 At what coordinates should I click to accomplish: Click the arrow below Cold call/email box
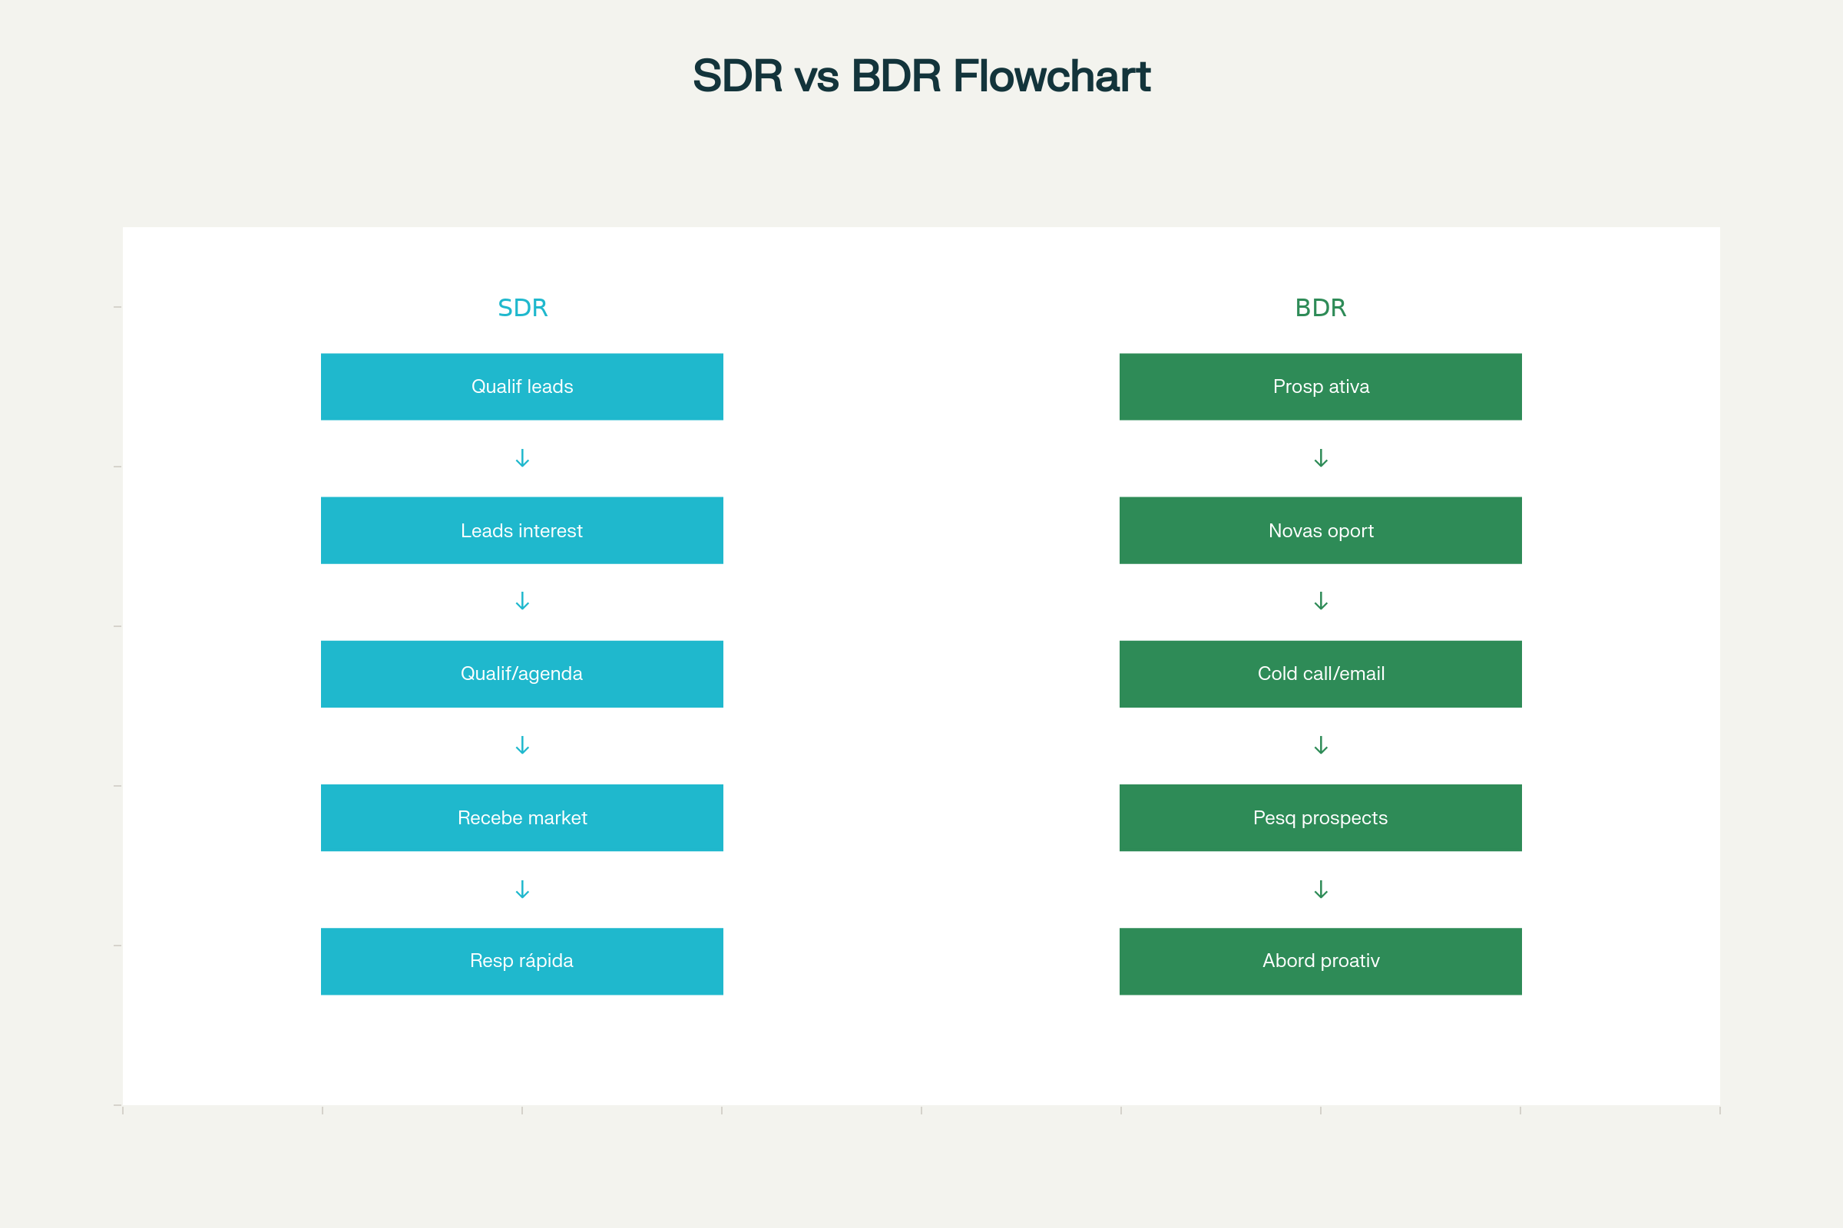click(1320, 745)
